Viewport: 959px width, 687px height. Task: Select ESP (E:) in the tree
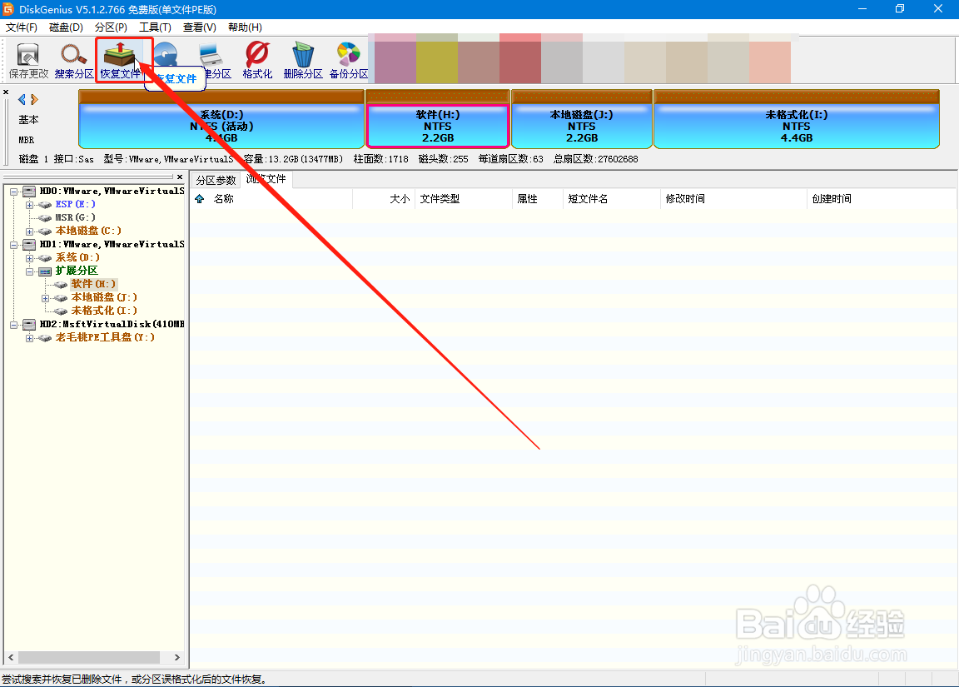[x=75, y=204]
